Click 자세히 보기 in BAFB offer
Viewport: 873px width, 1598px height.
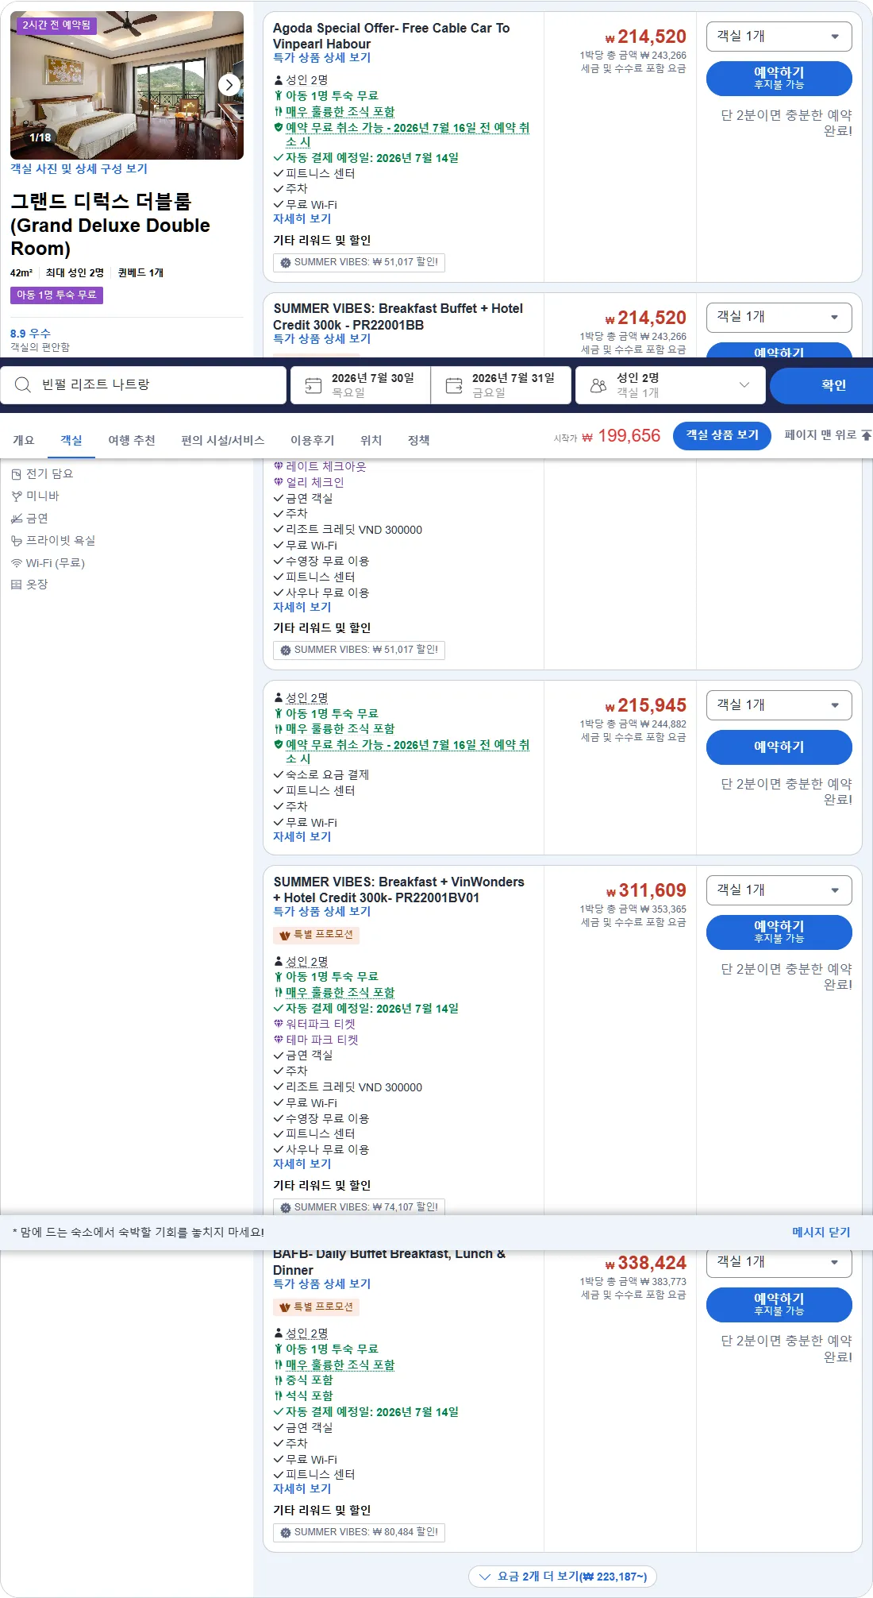coord(302,1488)
